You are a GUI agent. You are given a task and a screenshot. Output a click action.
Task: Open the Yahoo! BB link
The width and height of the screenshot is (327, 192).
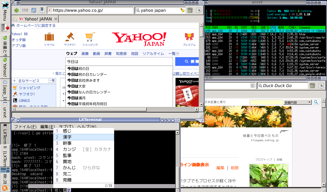[x=19, y=34]
